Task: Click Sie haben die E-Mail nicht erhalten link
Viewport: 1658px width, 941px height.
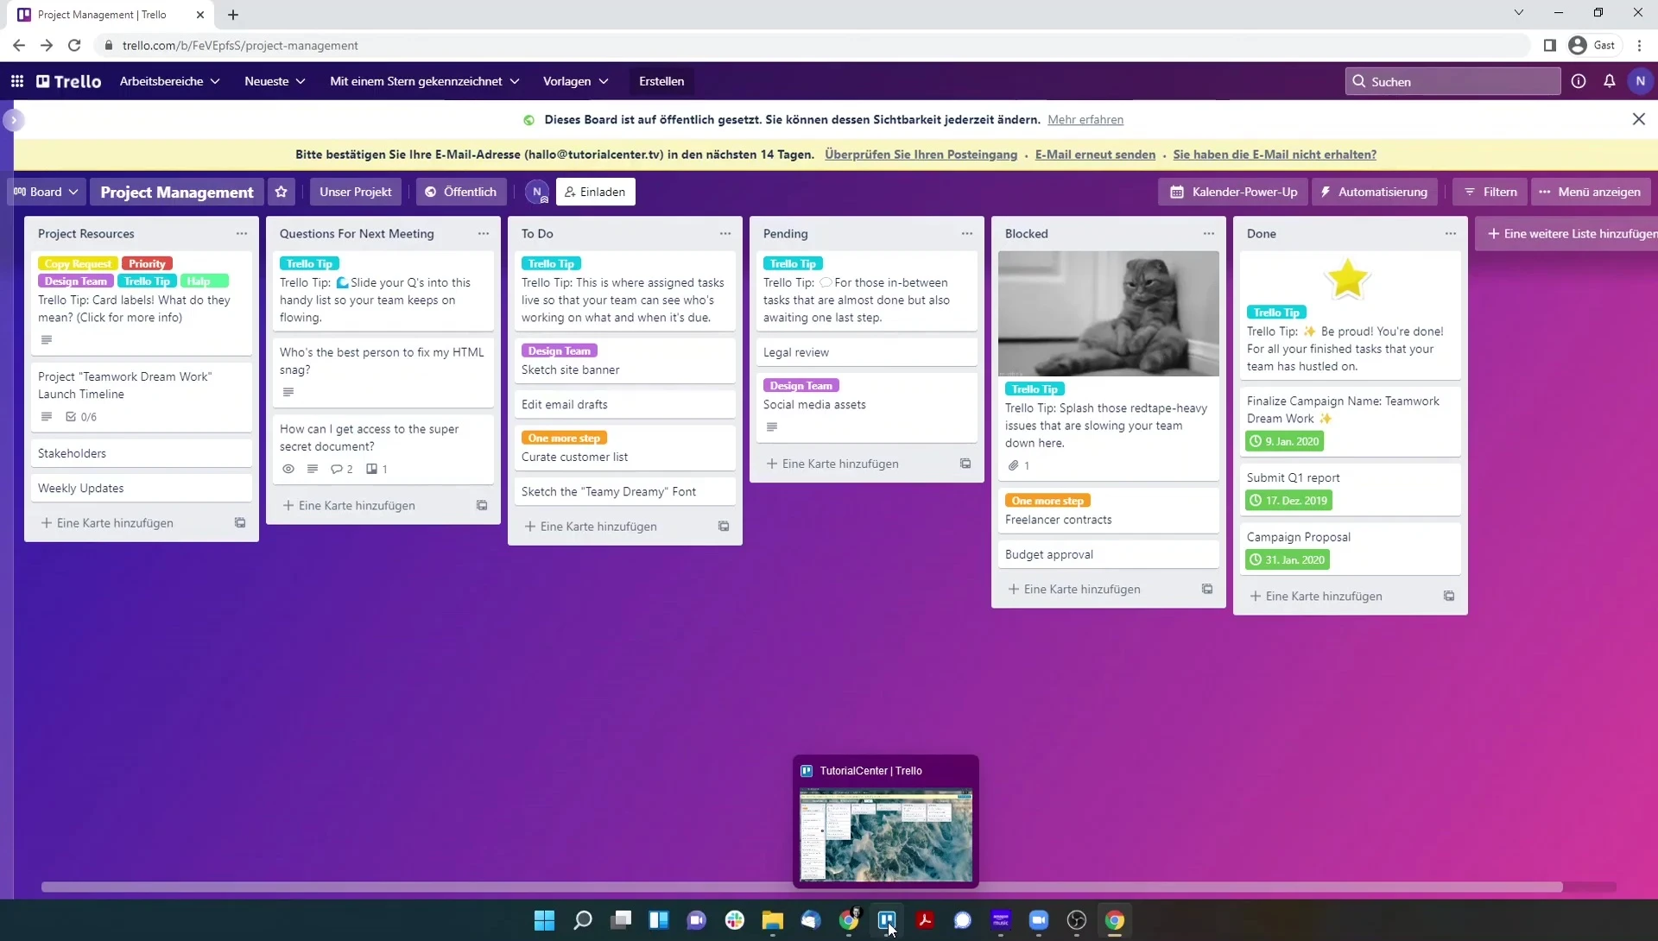Action: click(x=1275, y=155)
